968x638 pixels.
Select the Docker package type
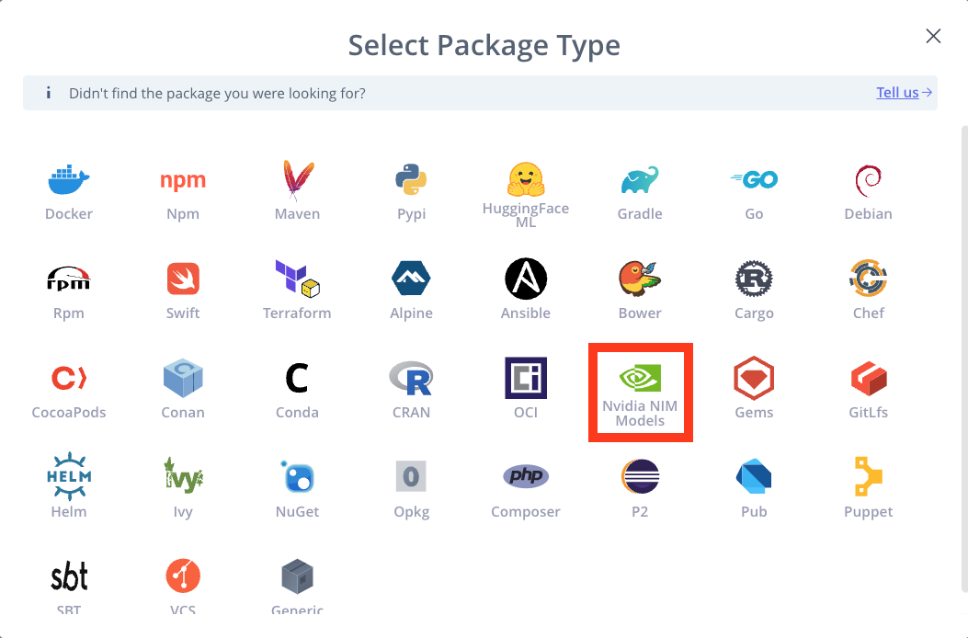tap(68, 188)
